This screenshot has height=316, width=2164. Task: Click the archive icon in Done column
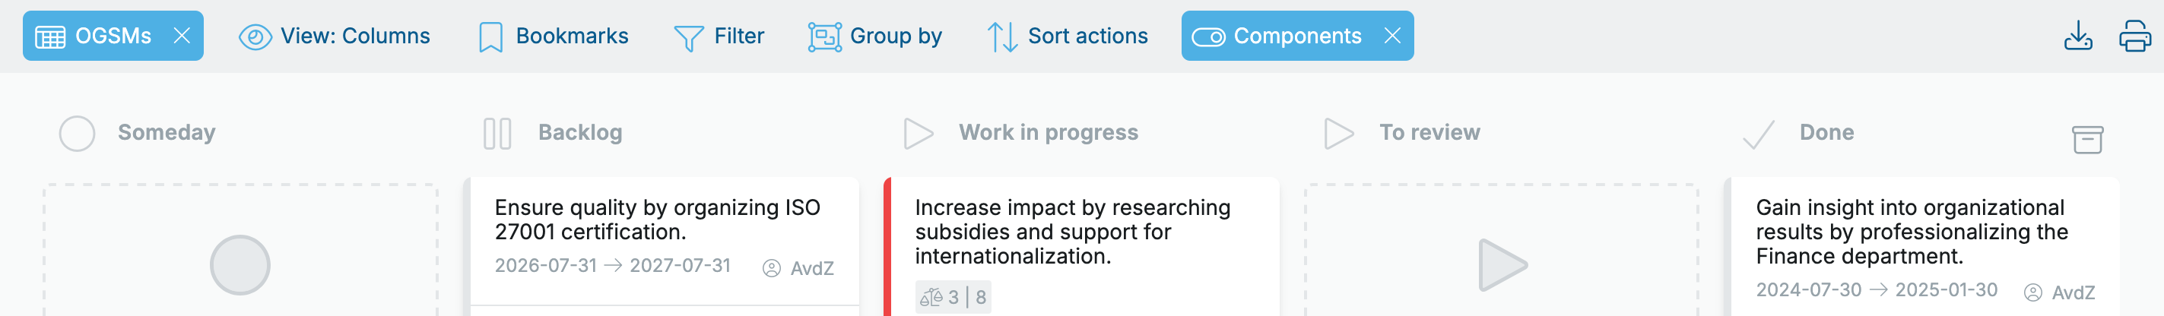[2086, 139]
